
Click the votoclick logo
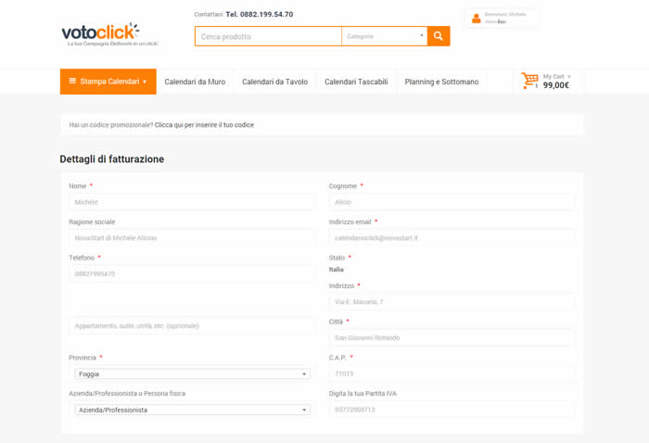pyautogui.click(x=109, y=34)
